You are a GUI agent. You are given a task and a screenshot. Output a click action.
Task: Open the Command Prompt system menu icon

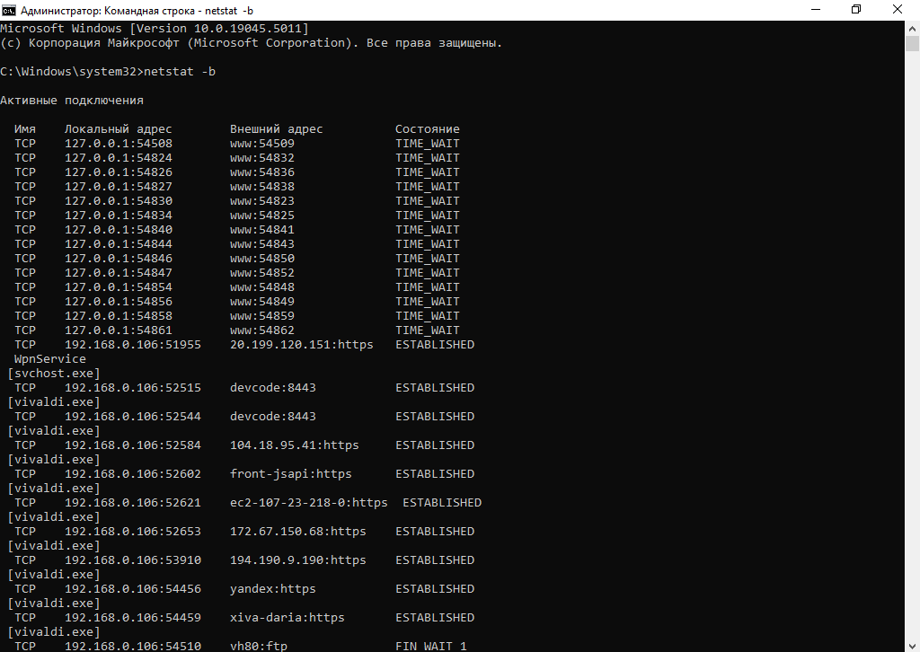click(x=9, y=9)
